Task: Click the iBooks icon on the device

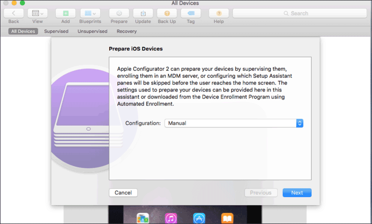Action: 227,219
